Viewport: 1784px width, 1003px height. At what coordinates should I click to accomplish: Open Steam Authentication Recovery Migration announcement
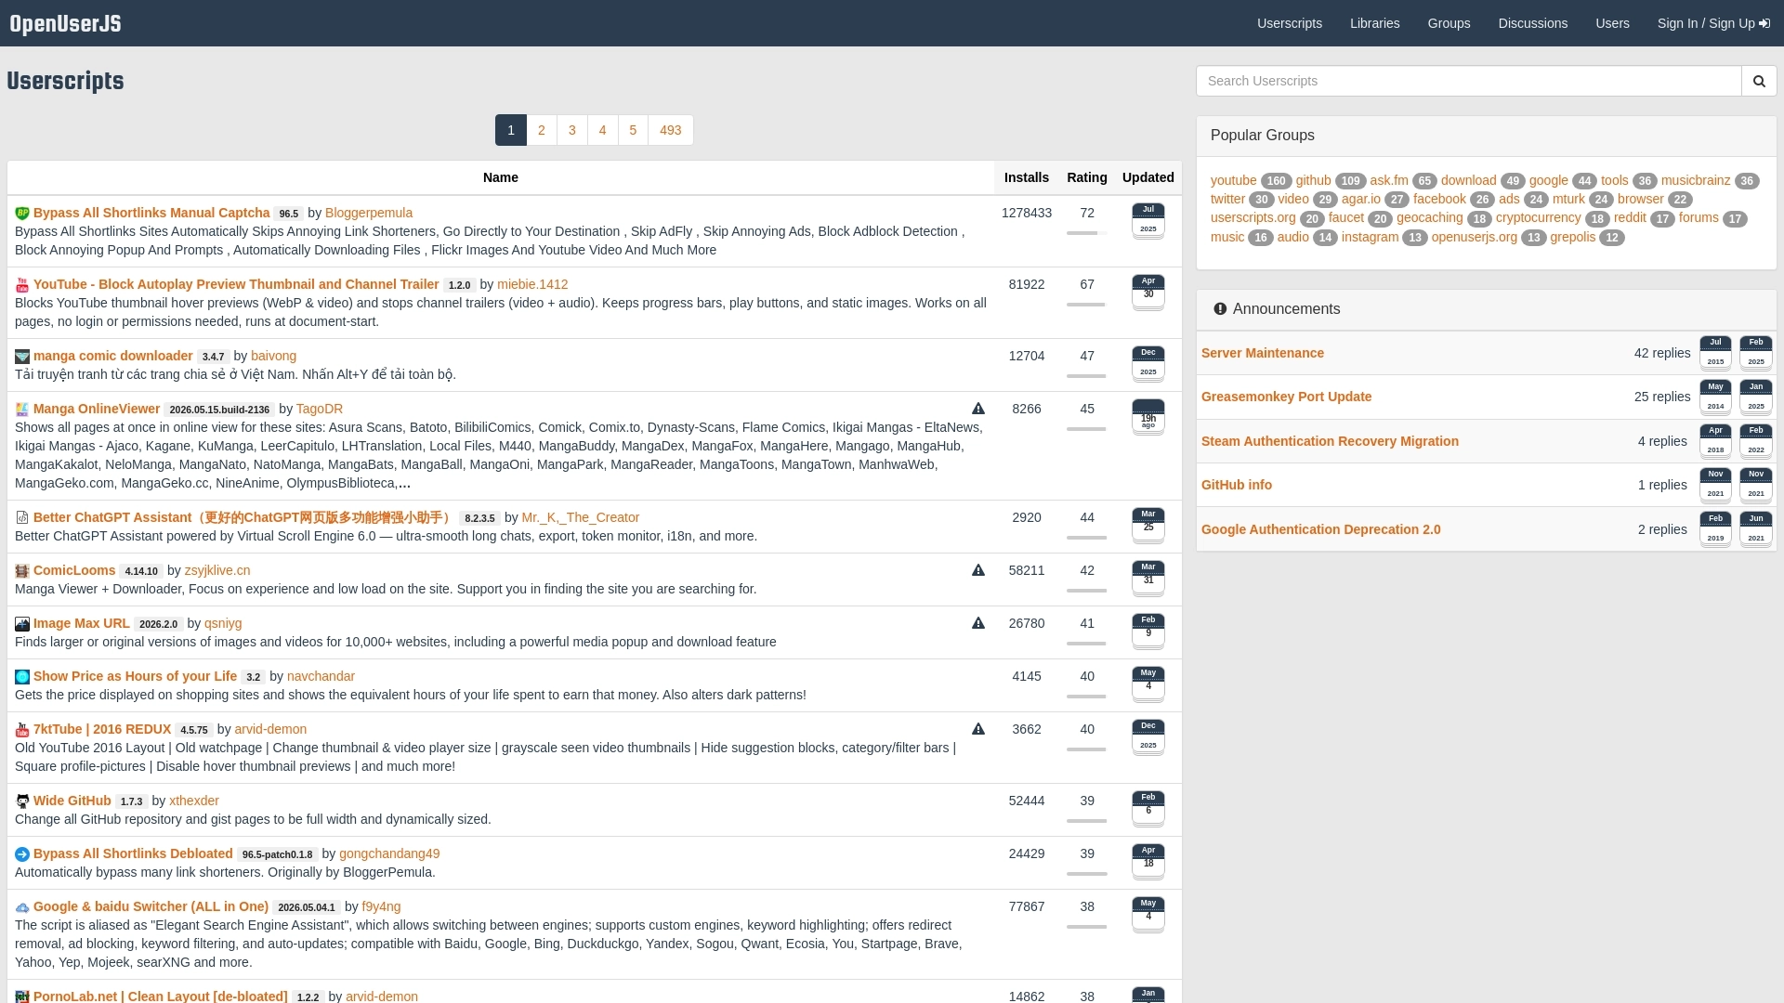coord(1330,441)
